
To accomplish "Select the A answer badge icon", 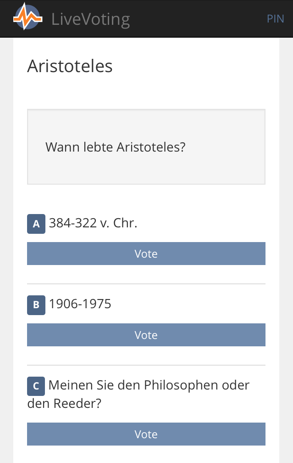I will (36, 224).
